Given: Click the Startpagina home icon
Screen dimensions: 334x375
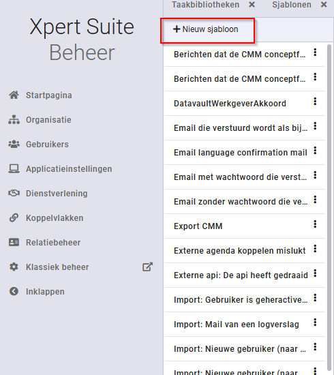Looking at the screenshot, I should pos(14,95).
